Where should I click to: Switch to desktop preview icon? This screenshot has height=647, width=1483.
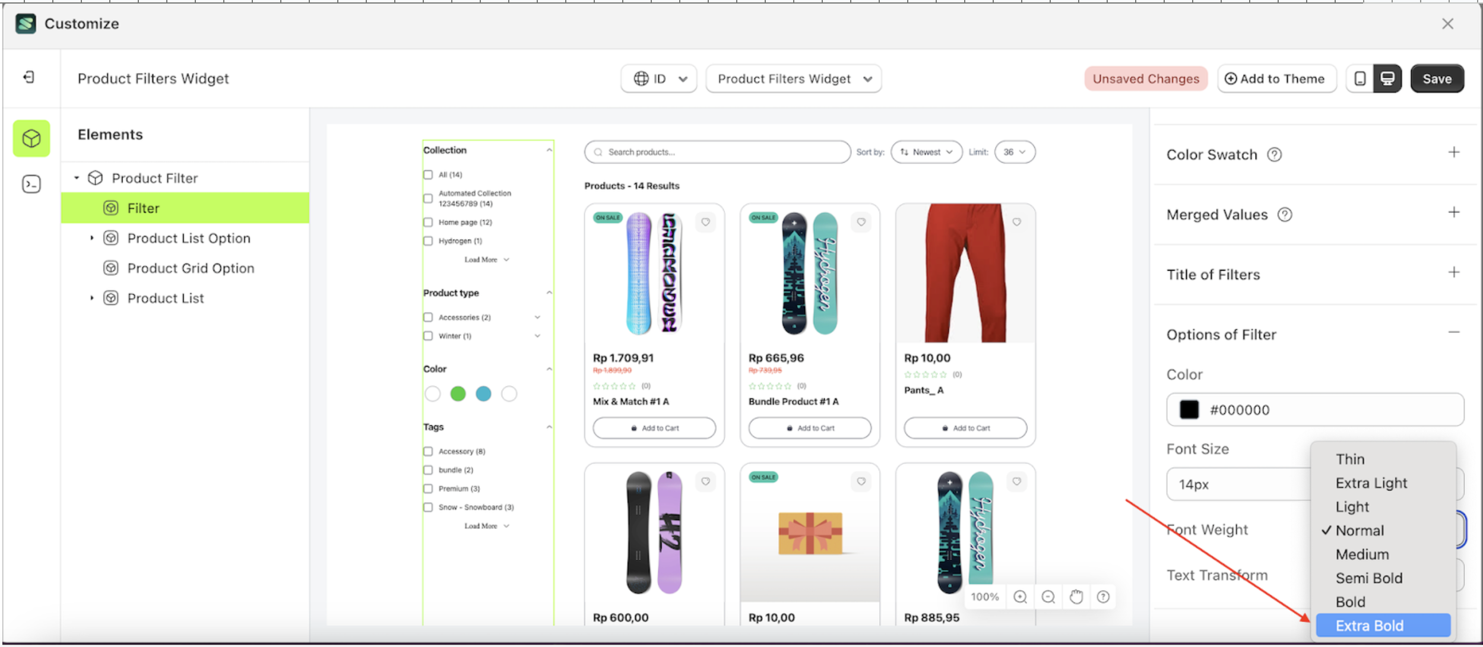tap(1387, 78)
